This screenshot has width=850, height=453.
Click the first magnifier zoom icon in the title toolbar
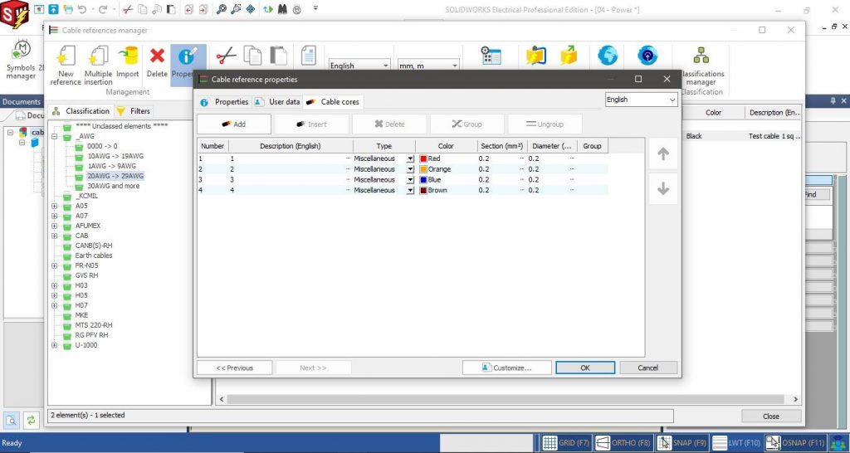[x=221, y=9]
